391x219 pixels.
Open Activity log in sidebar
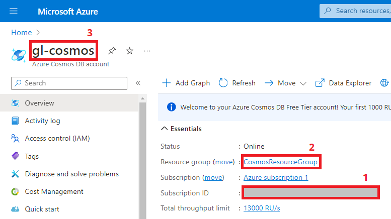coord(42,121)
